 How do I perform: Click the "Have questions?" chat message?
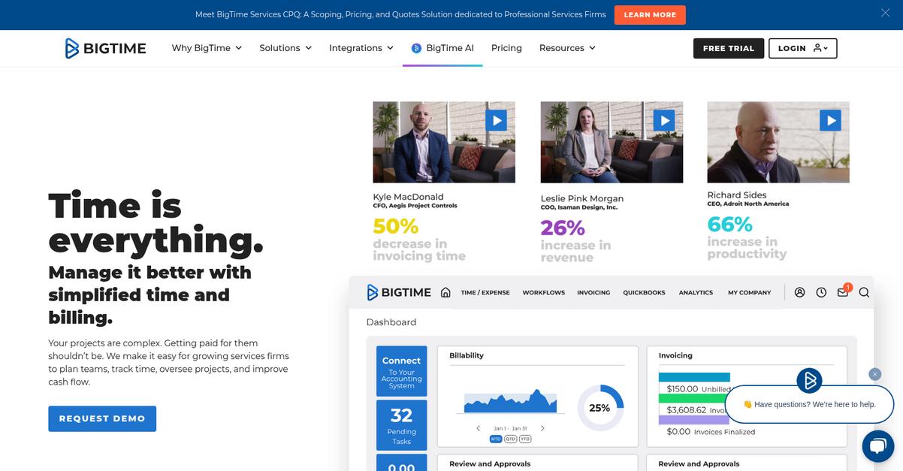pyautogui.click(x=810, y=404)
